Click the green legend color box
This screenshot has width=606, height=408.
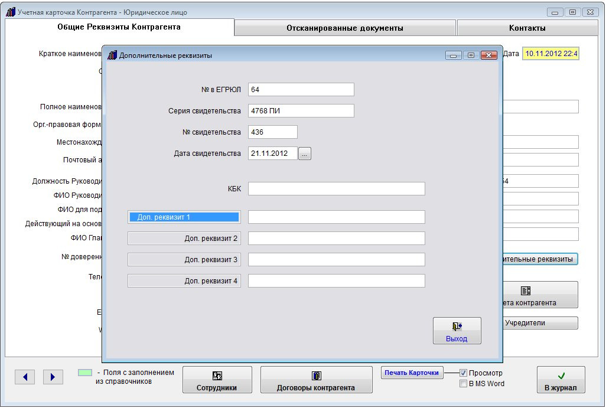click(85, 373)
